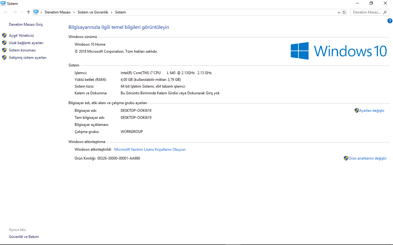Click the heading Bilgisayarınızla ilgili temel bilgileri görüntüleyin
This screenshot has height=245, width=393.
click(x=119, y=27)
